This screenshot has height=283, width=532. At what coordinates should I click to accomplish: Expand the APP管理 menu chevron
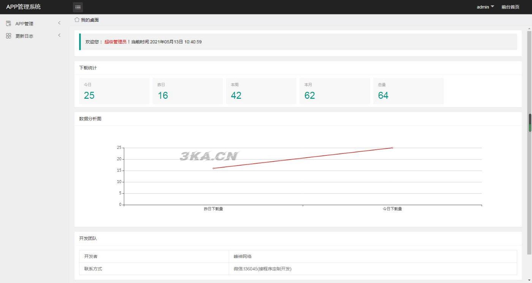pyautogui.click(x=59, y=23)
